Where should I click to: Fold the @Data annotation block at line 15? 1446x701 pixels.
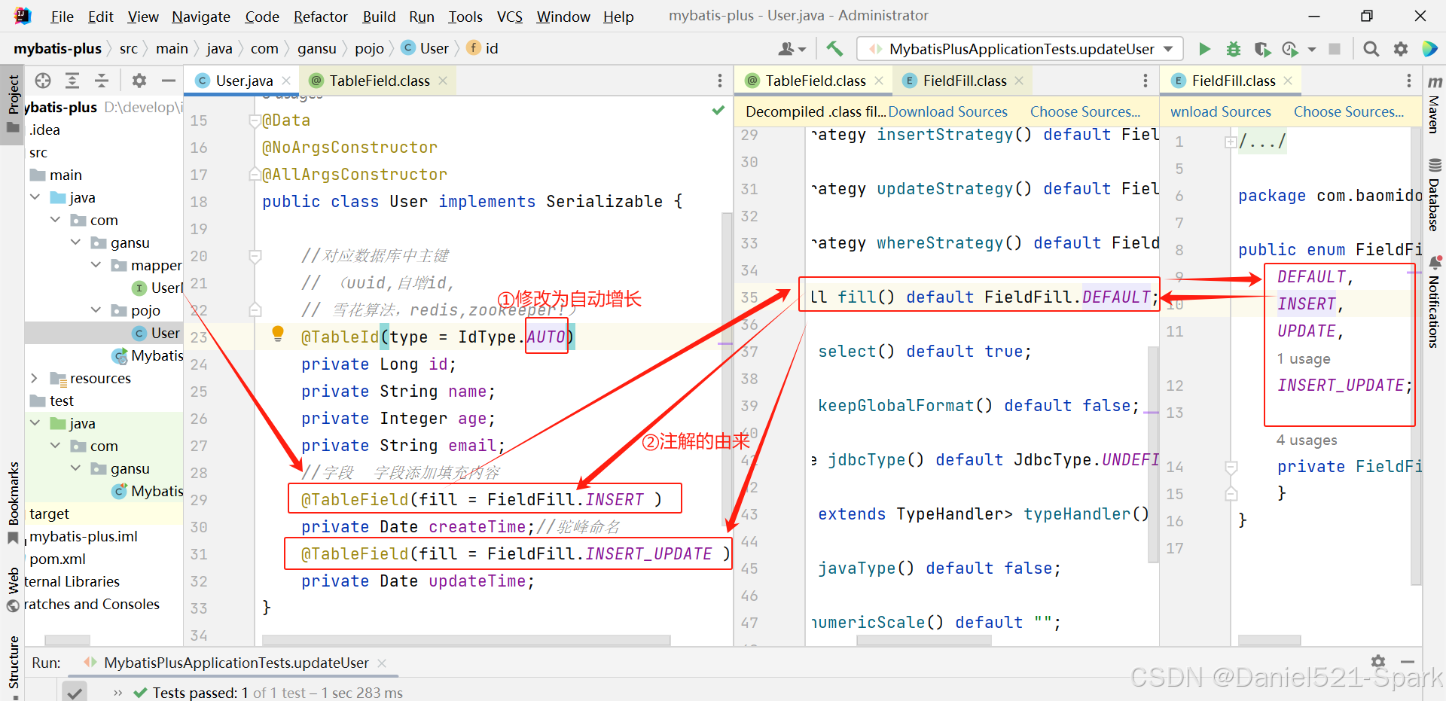(x=255, y=120)
